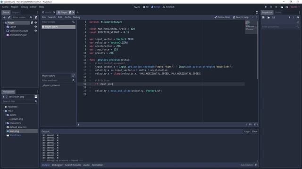302x169 pixels.
Task: Toggle visibility of the Sprite node
Action: click(36, 27)
